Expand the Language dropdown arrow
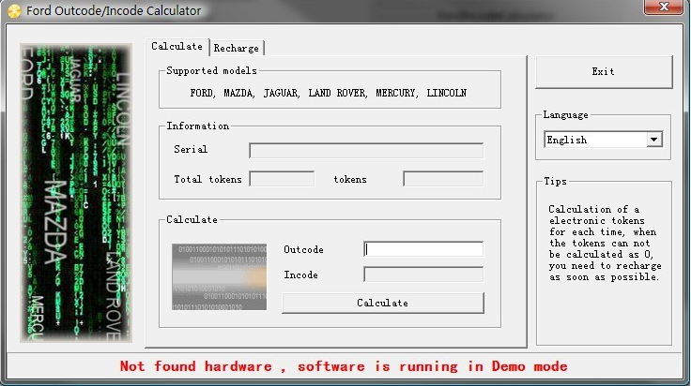 coord(653,140)
